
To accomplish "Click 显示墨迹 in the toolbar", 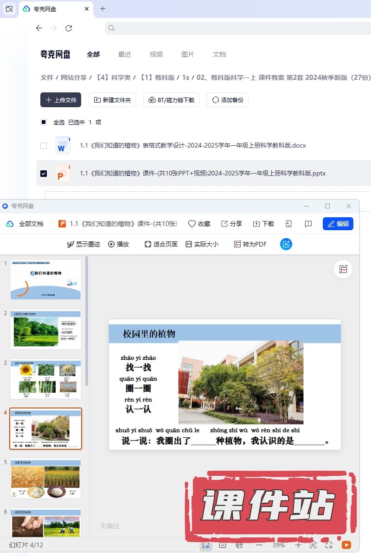I will 83,244.
